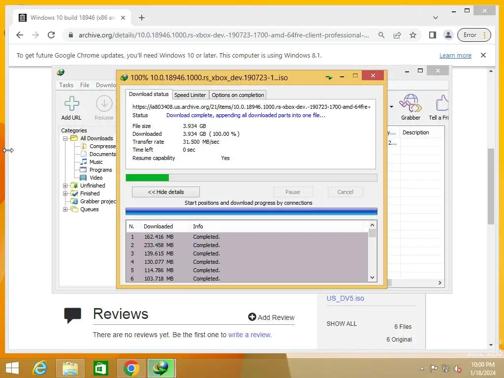Screen dimensions: 504x378
Task: Click the muted volume tray icon
Action: pos(458,369)
